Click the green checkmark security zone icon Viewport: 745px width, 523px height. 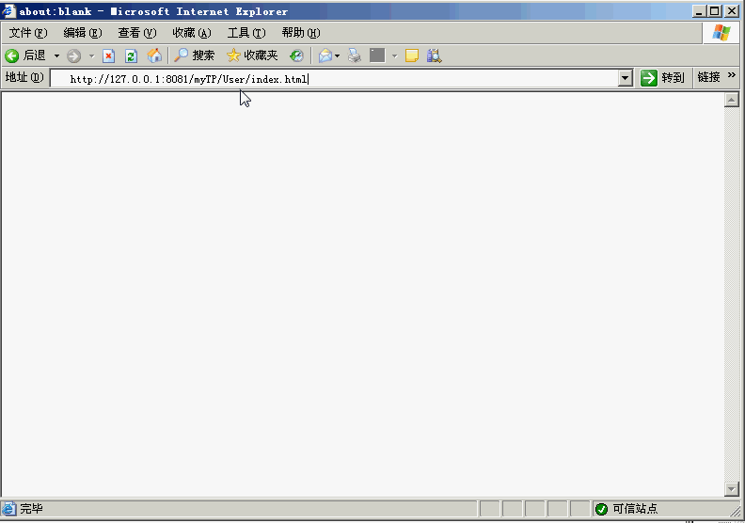(601, 509)
